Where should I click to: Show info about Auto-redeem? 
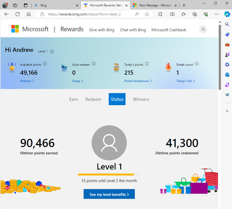(94, 64)
